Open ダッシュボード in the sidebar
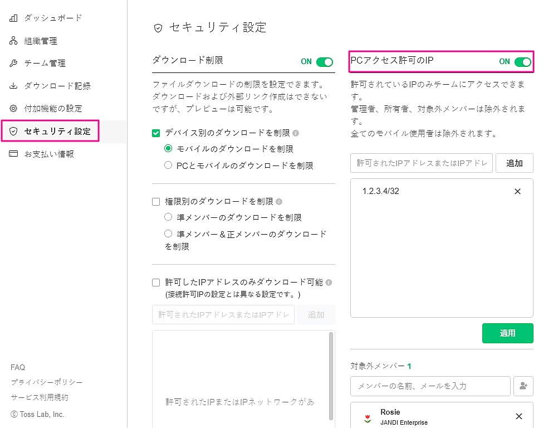The height and width of the screenshot is (428, 558). click(x=53, y=18)
